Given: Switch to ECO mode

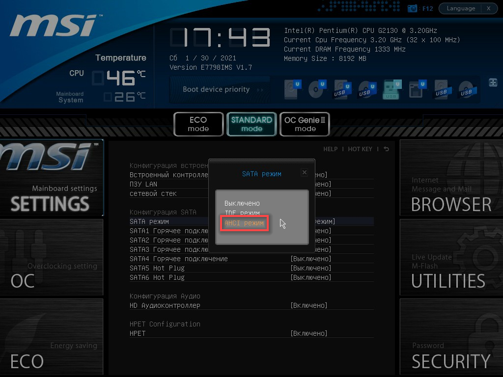Looking at the screenshot, I should (198, 124).
